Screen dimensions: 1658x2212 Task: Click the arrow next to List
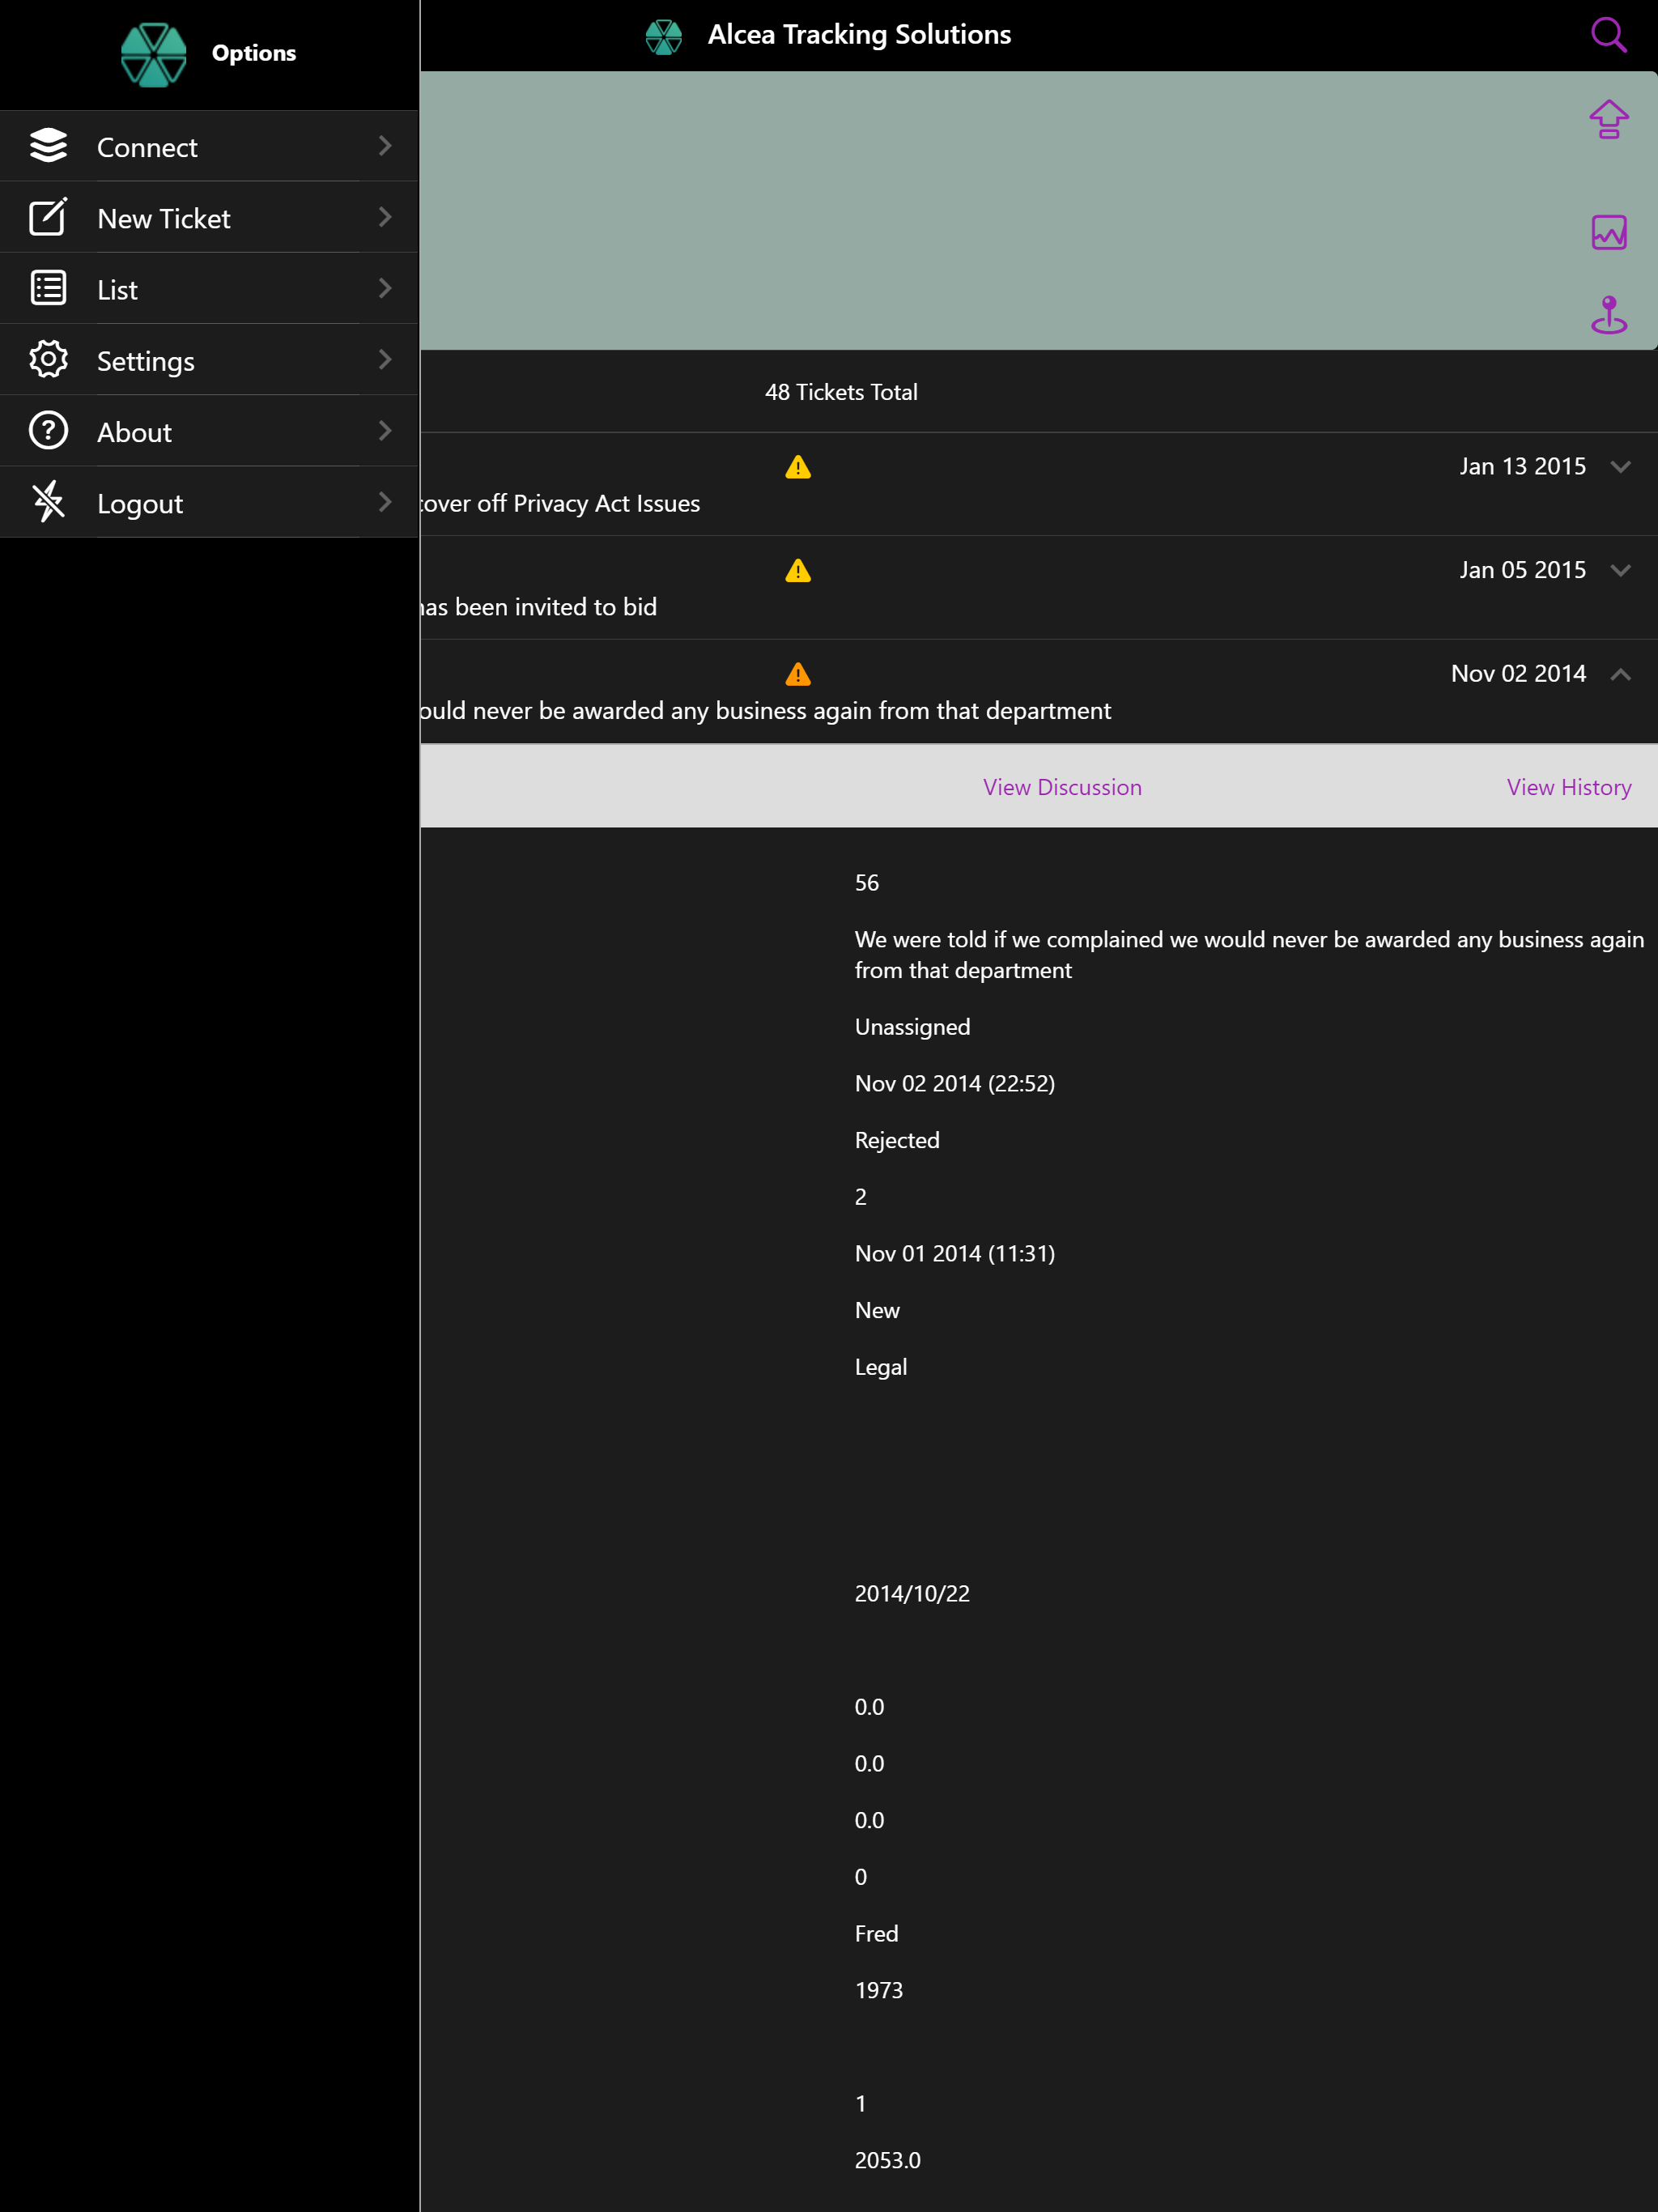[x=385, y=288]
